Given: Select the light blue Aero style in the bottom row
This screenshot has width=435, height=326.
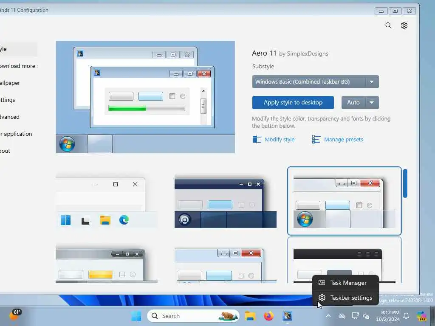Looking at the screenshot, I should (x=226, y=266).
